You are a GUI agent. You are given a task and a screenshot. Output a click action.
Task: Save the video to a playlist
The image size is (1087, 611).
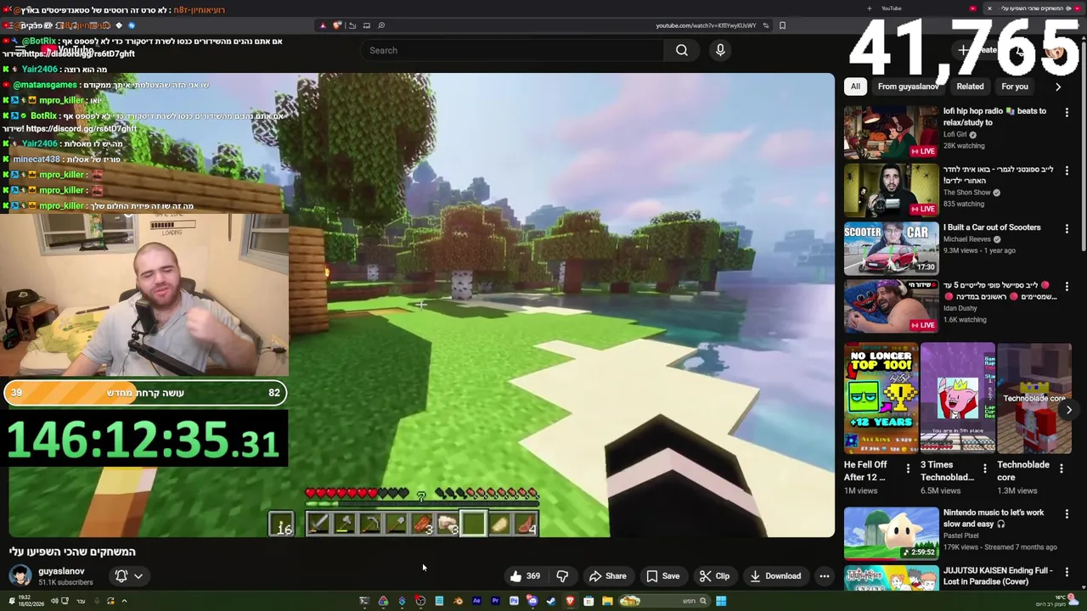click(x=662, y=576)
